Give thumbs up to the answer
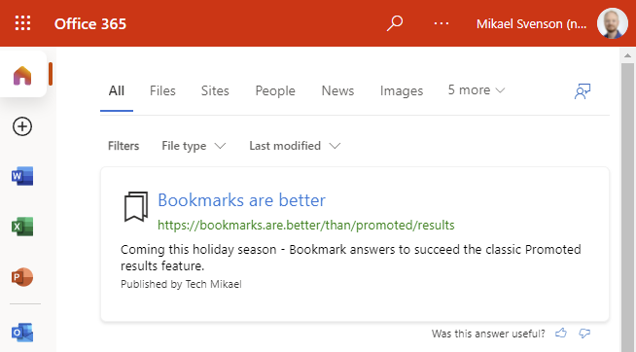The width and height of the screenshot is (636, 352). (561, 334)
